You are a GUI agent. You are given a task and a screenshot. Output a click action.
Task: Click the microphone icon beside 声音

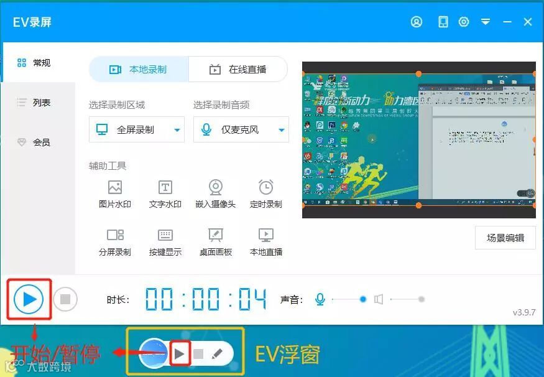click(320, 299)
